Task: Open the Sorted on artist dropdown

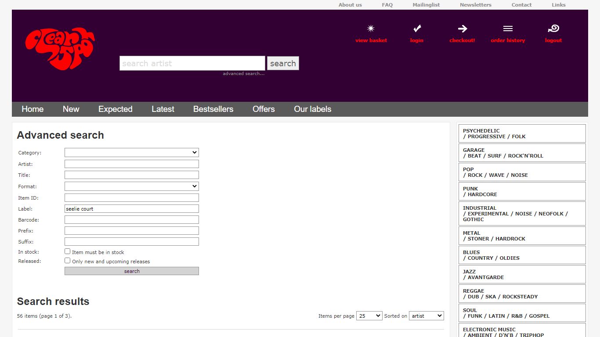Action: (427, 316)
